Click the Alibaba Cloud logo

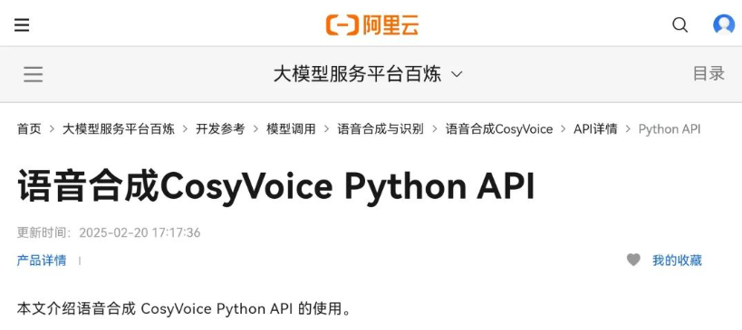(372, 24)
